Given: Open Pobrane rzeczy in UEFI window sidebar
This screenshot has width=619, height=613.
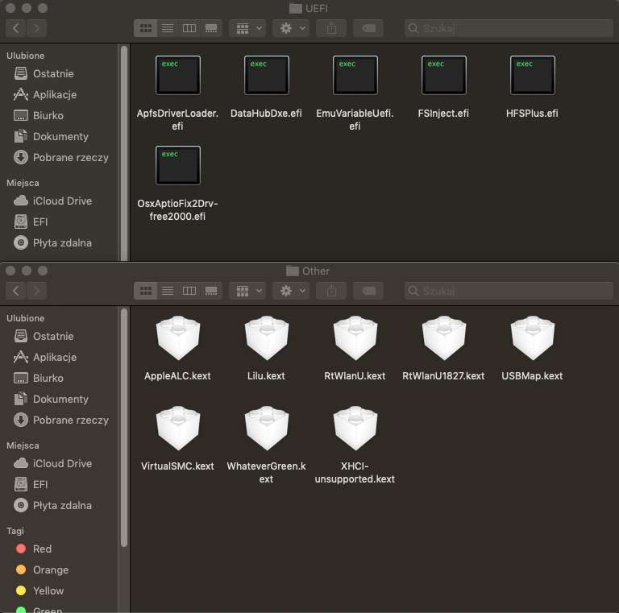Looking at the screenshot, I should point(59,157).
